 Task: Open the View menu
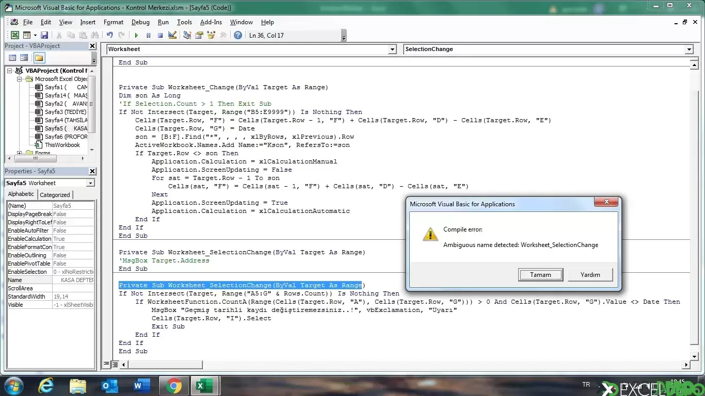pyautogui.click(x=66, y=22)
